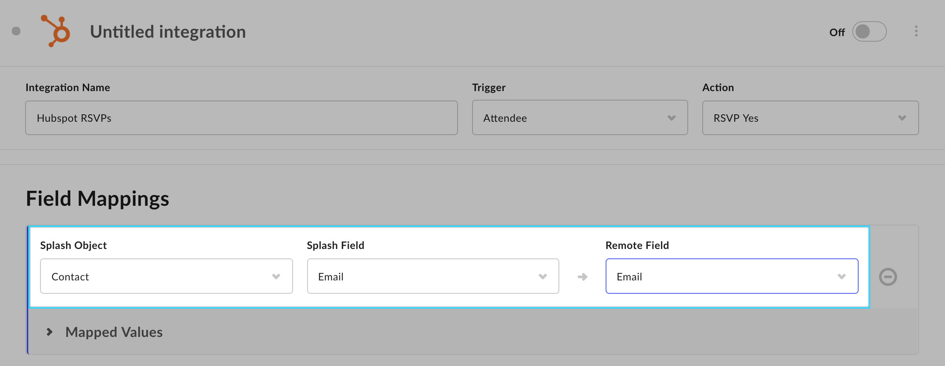Click the Trigger label
The height and width of the screenshot is (366, 945).
coord(489,88)
